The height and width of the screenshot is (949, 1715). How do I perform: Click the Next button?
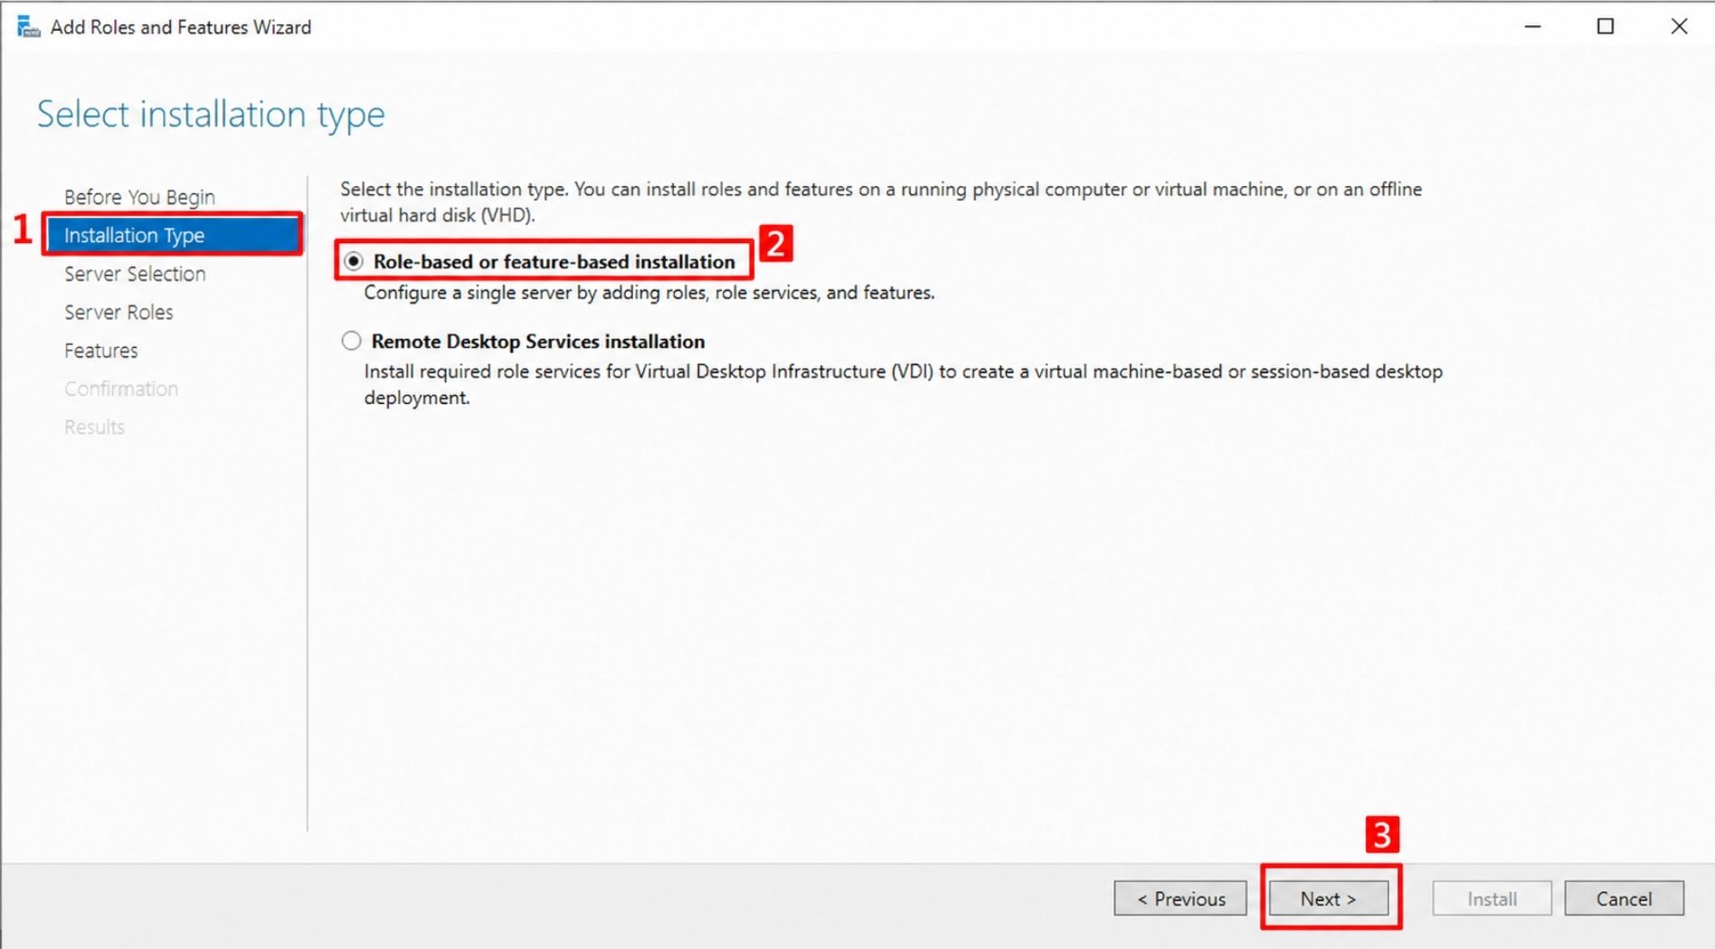(1329, 898)
